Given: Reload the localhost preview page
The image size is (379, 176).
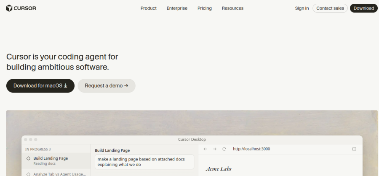Looking at the screenshot, I should coord(224,149).
